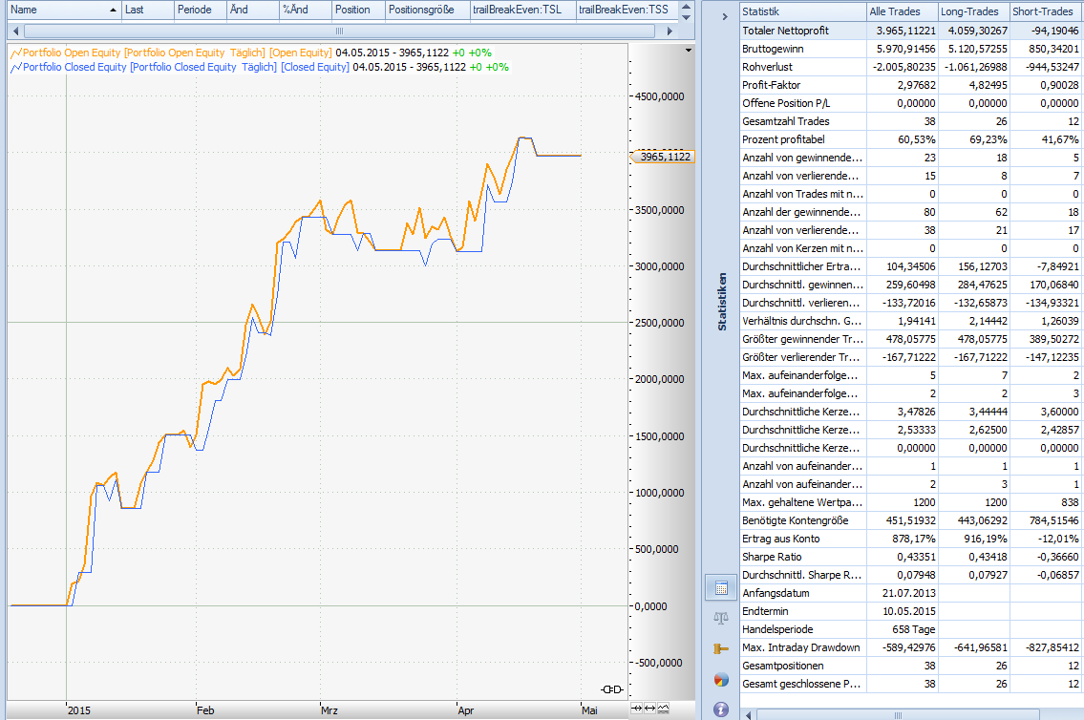
Task: Open the pie chart view icon
Action: [721, 680]
